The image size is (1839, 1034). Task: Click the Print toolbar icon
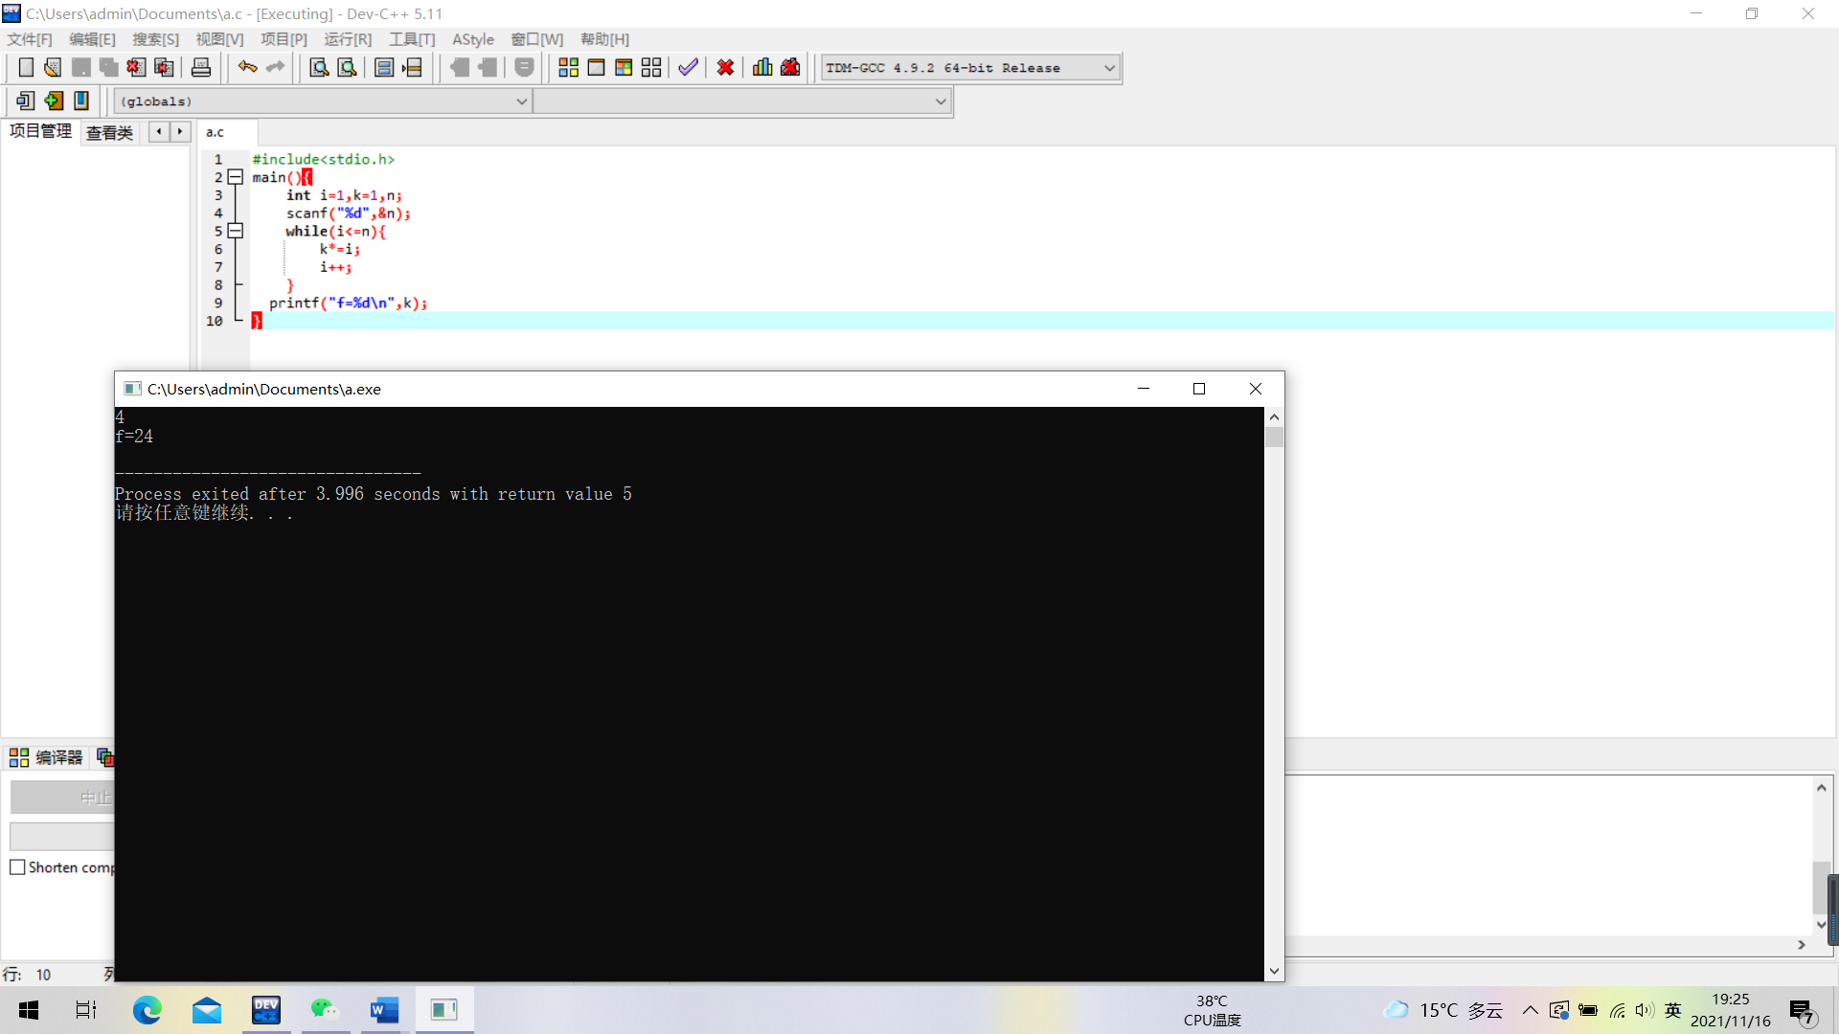pos(201,68)
